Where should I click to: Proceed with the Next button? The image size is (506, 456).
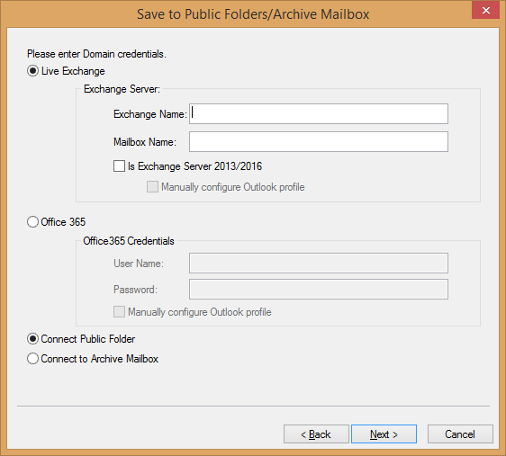pos(384,434)
